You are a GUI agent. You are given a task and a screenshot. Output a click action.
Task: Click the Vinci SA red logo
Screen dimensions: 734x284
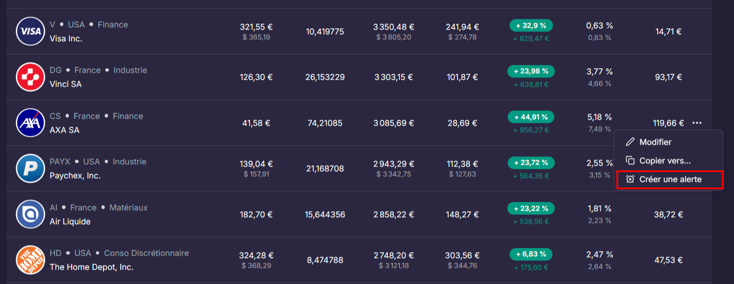click(x=30, y=77)
